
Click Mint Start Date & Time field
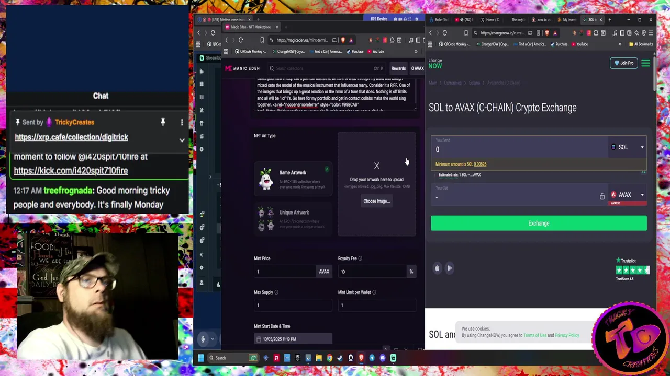[x=293, y=339]
